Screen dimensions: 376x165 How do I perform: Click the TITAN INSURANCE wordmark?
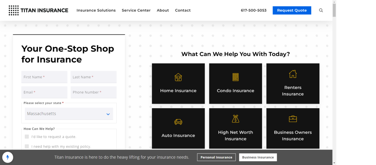click(44, 10)
